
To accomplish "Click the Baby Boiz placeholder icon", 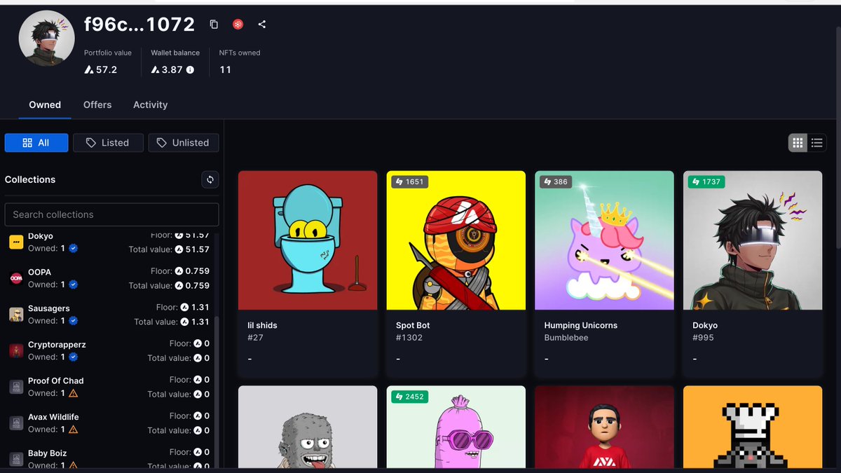I will click(x=16, y=460).
